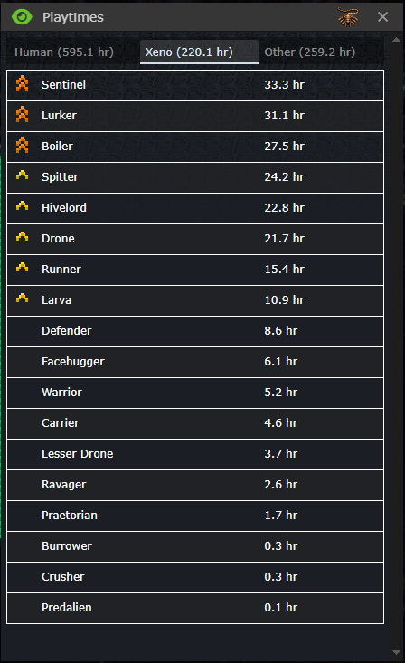Switch to the Human playtime tab

click(x=64, y=52)
